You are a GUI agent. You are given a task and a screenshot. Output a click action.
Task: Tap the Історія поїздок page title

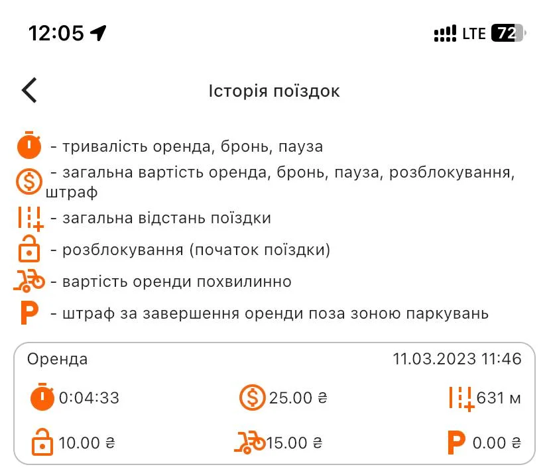click(x=274, y=91)
